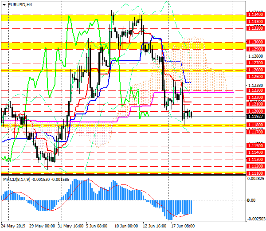Click the 1.12100 red price label
Screen dimensions: 266x231
click(256, 104)
